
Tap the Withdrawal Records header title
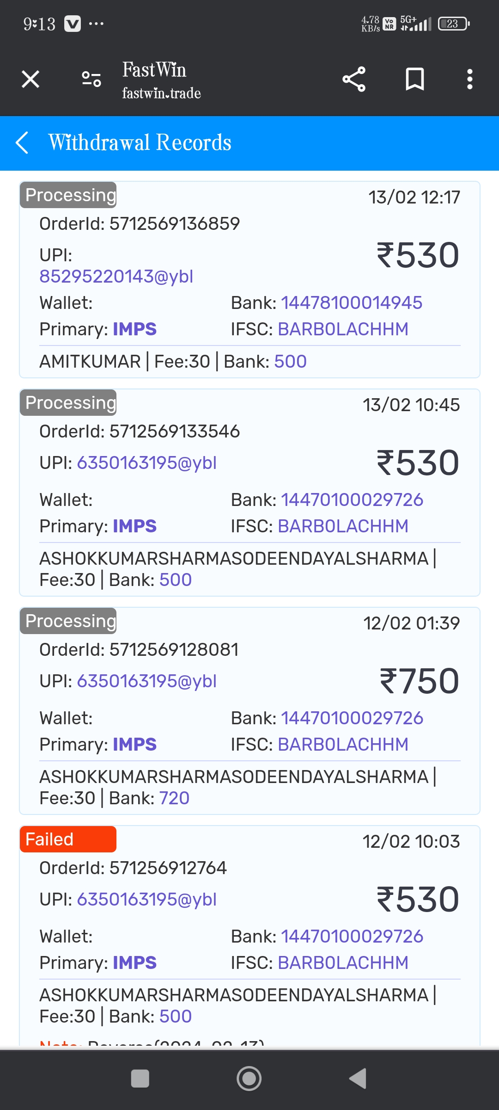pyautogui.click(x=140, y=142)
